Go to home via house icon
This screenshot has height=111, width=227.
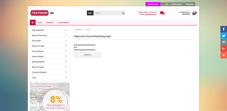[33, 23]
